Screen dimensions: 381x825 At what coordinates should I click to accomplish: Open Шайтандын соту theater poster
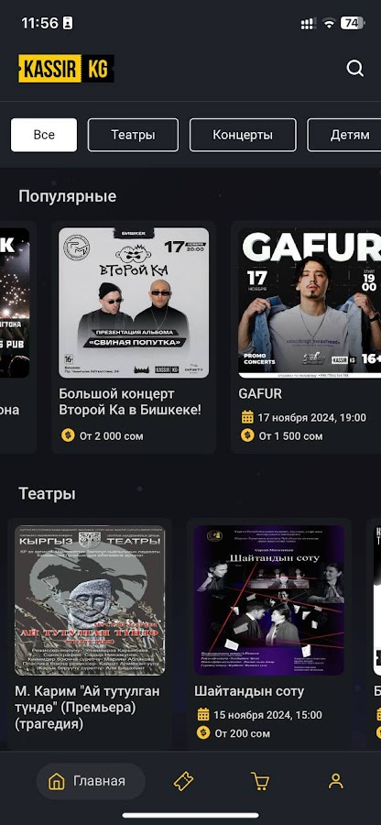coord(269,600)
